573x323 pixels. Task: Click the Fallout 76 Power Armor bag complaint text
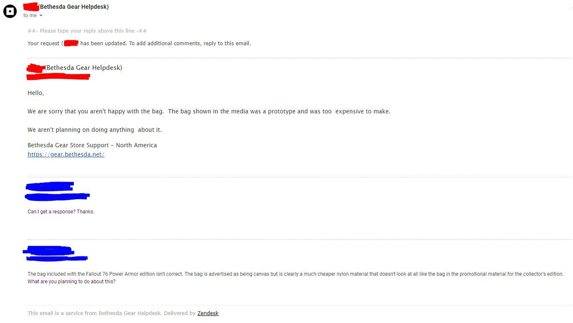[295, 274]
